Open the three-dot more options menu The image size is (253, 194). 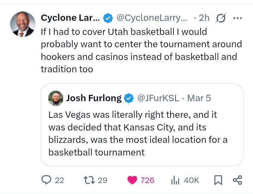click(x=238, y=18)
